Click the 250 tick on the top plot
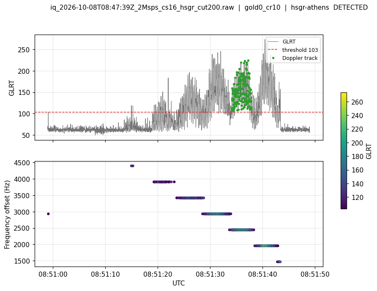Viewport: 377px width, 291px height. [x=24, y=50]
